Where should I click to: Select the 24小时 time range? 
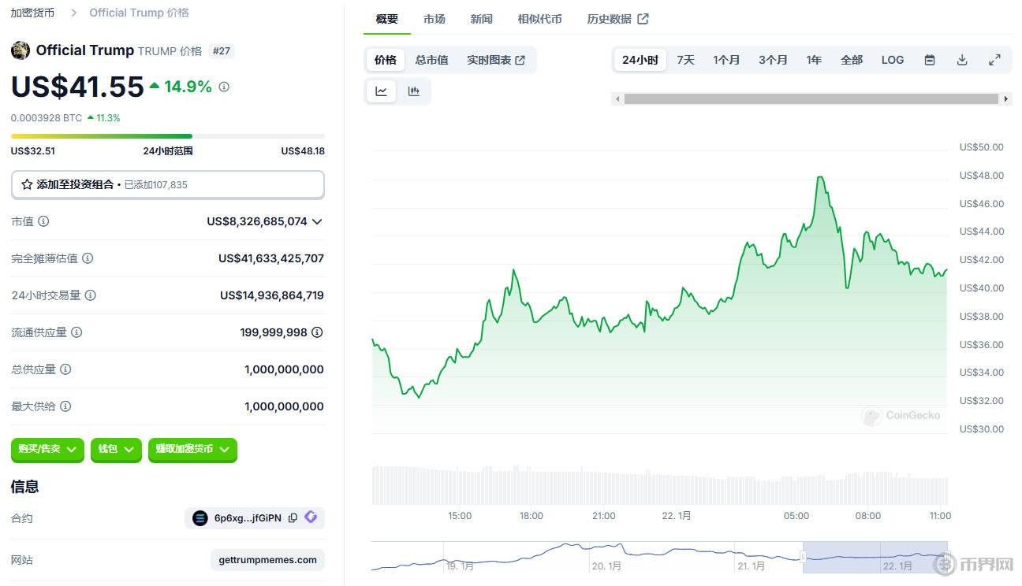(640, 60)
